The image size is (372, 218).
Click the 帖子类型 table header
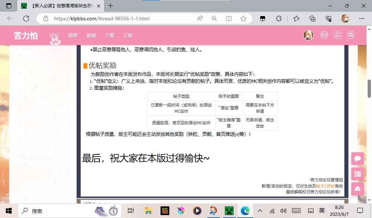181,96
